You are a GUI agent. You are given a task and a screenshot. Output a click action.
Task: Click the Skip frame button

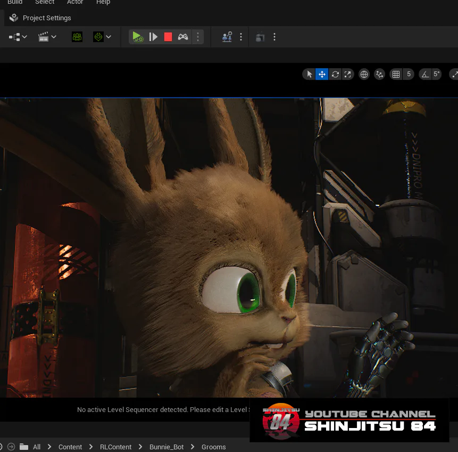click(x=153, y=37)
